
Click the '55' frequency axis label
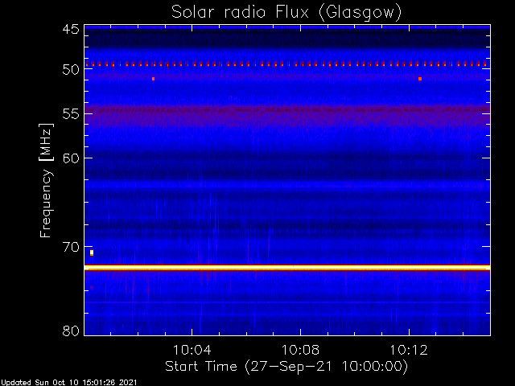pos(71,114)
